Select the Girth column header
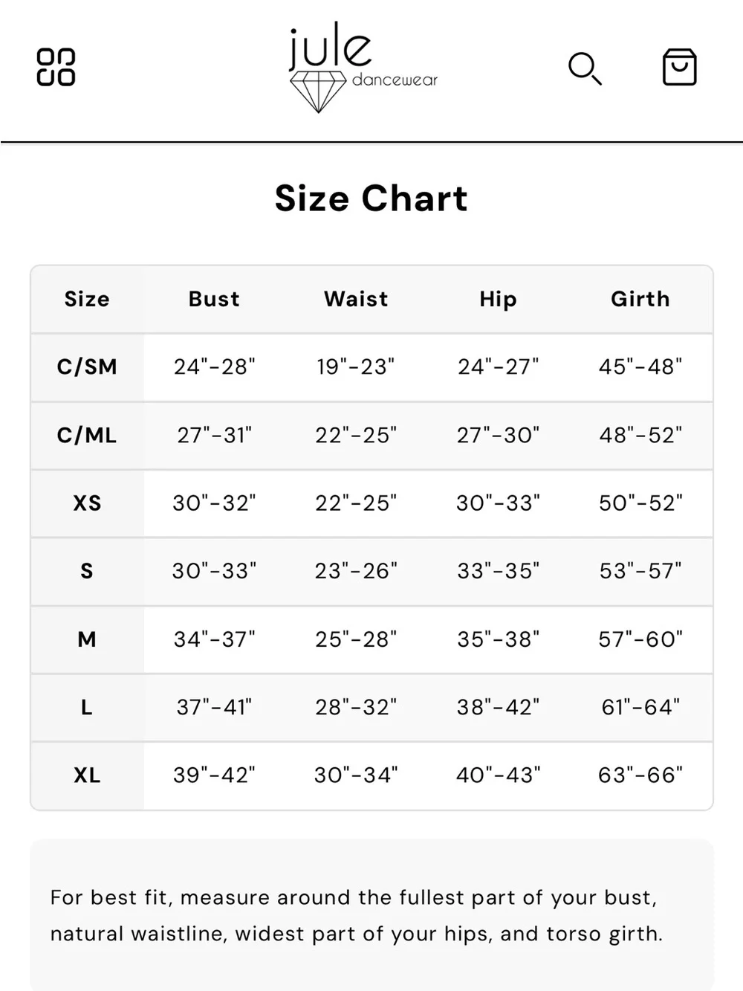Screen dimensions: 743x991 coord(640,299)
